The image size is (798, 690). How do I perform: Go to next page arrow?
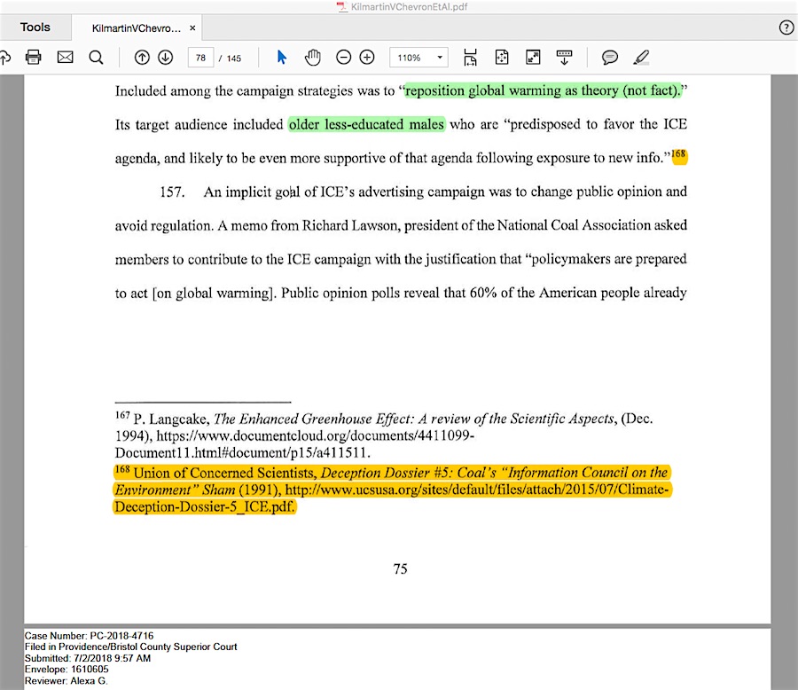(165, 58)
